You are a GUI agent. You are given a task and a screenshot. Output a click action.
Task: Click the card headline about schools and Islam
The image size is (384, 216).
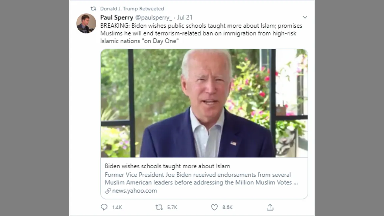point(167,166)
